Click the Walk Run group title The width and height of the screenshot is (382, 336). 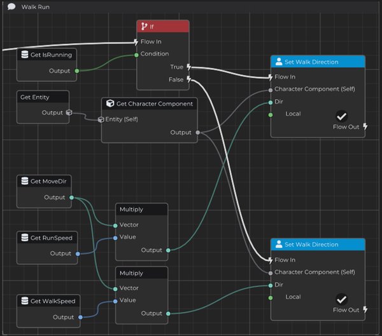35,7
